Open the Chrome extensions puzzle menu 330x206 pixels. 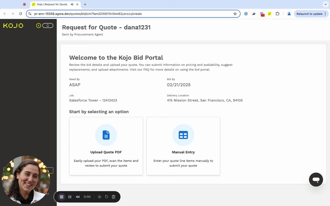277,14
